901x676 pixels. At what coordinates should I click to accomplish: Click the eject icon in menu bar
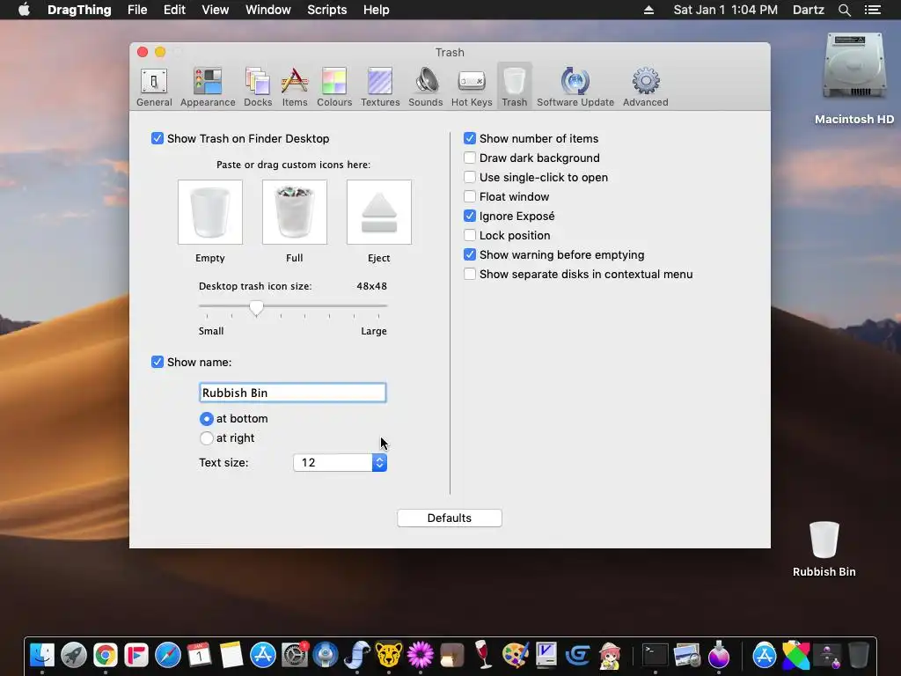648,10
